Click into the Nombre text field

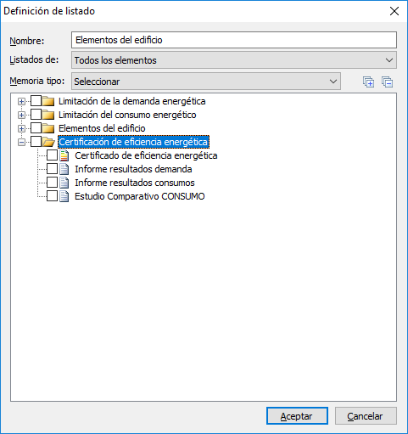(x=234, y=40)
